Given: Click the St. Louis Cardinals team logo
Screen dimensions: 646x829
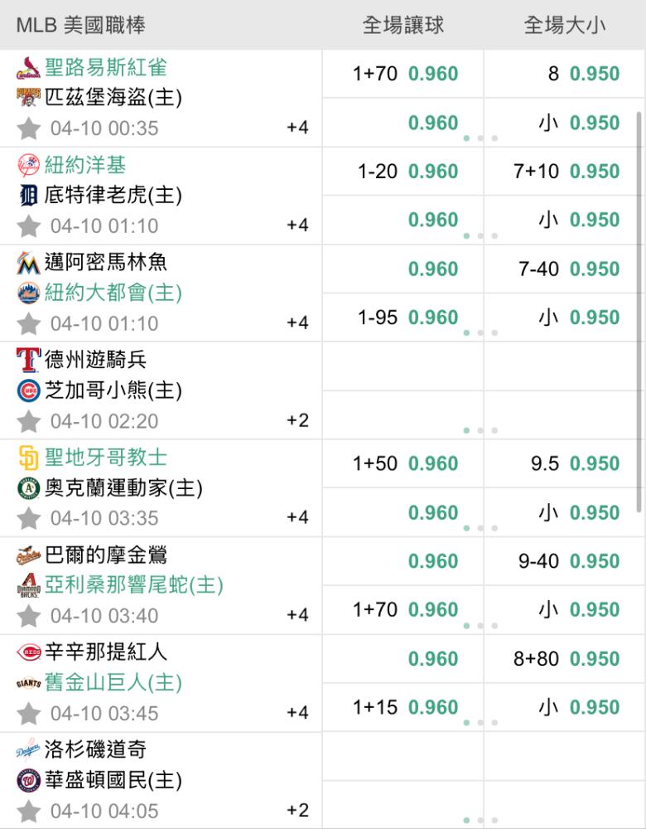Looking at the screenshot, I should coord(28,68).
